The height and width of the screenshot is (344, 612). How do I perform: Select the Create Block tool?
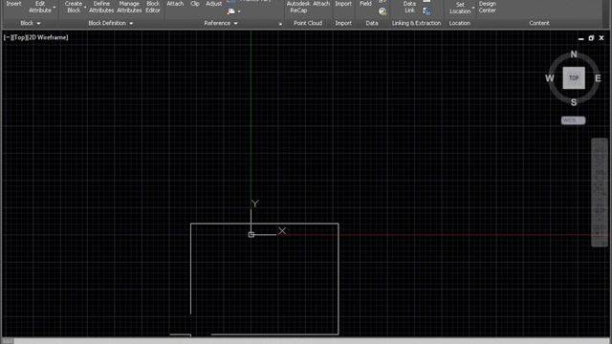coord(74,7)
